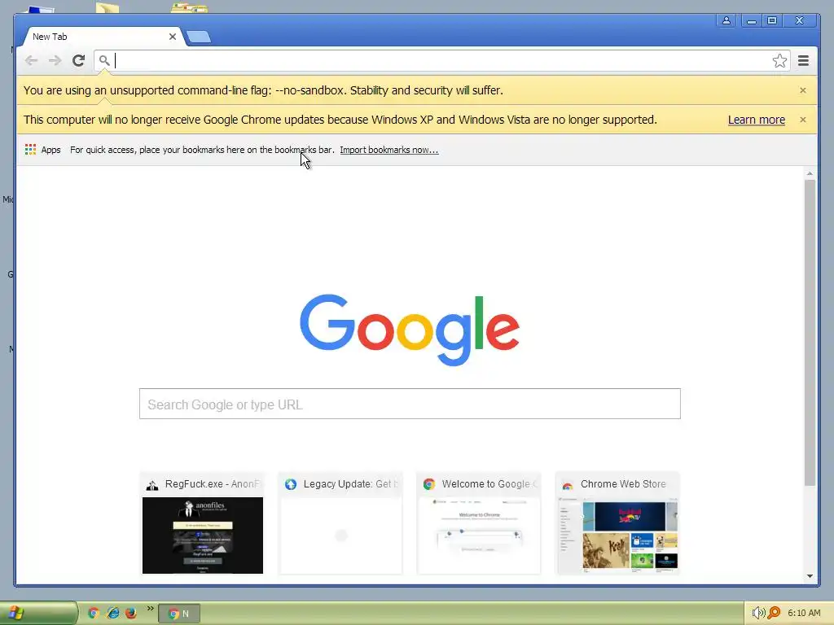Maximize the Chrome window
Screen dimensions: 834x625
point(772,20)
